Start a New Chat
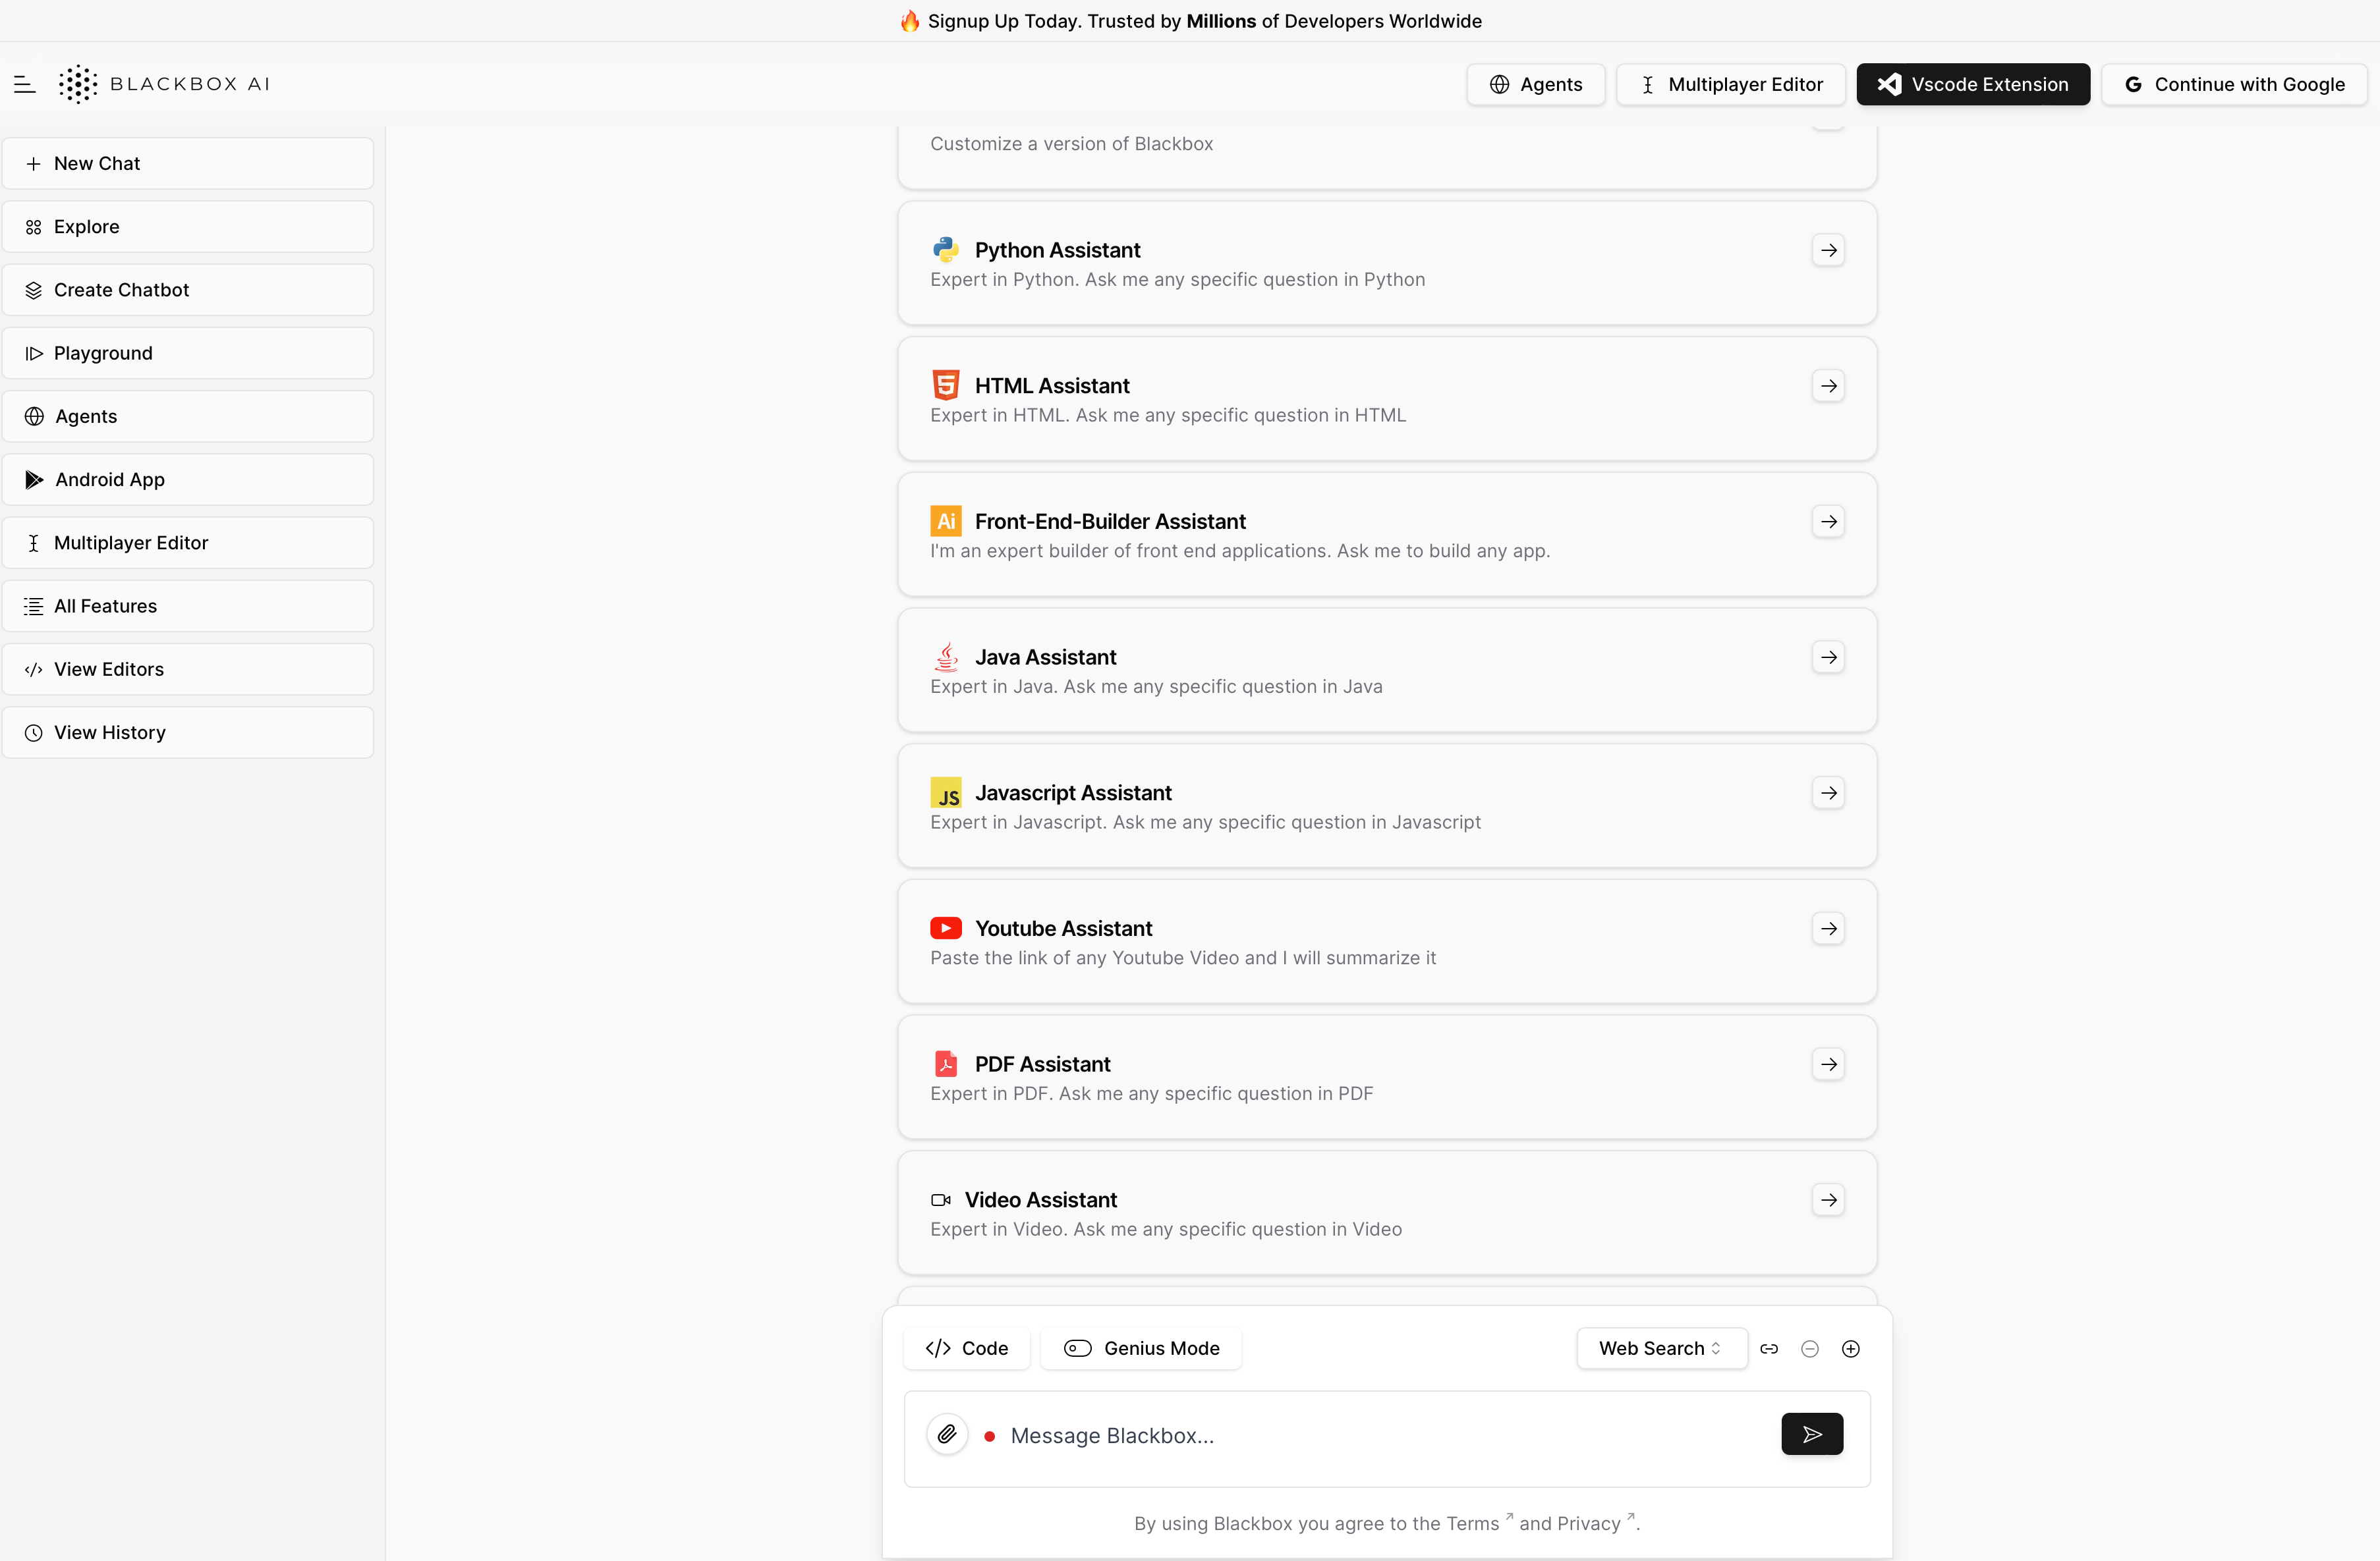 [x=188, y=164]
